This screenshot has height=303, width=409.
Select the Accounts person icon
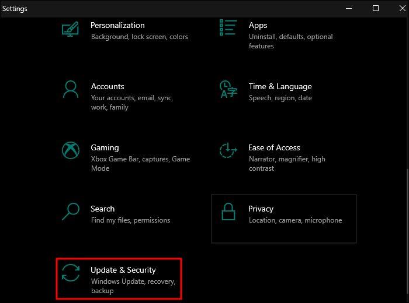[x=70, y=89]
